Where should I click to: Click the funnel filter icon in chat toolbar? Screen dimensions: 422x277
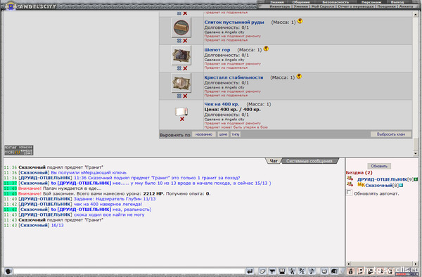tap(271, 271)
